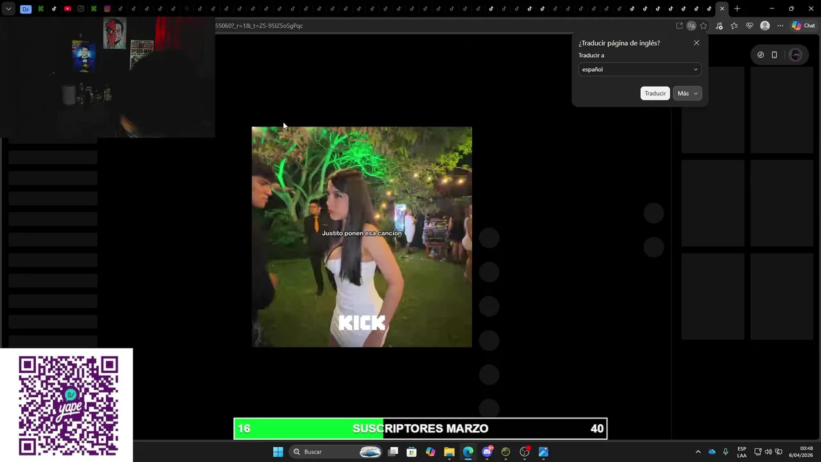Open the volume speaker tray icon
Viewport: 821px width, 462px height.
click(x=768, y=452)
